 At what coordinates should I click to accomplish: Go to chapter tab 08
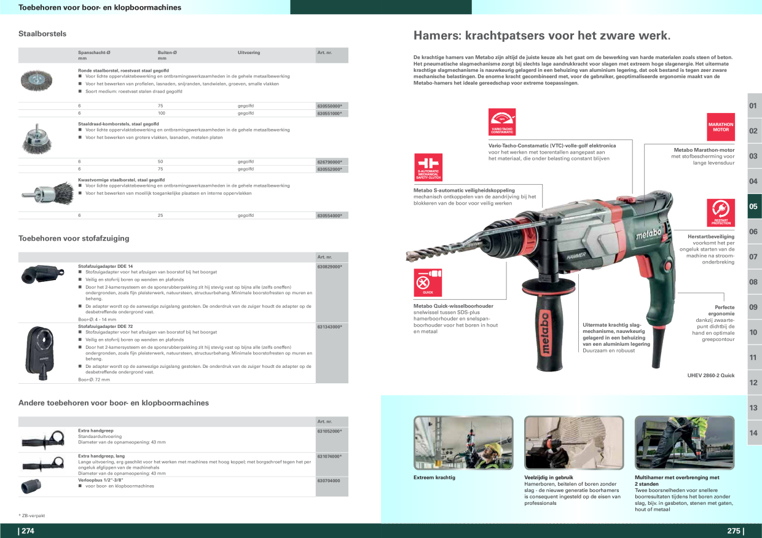(x=753, y=282)
